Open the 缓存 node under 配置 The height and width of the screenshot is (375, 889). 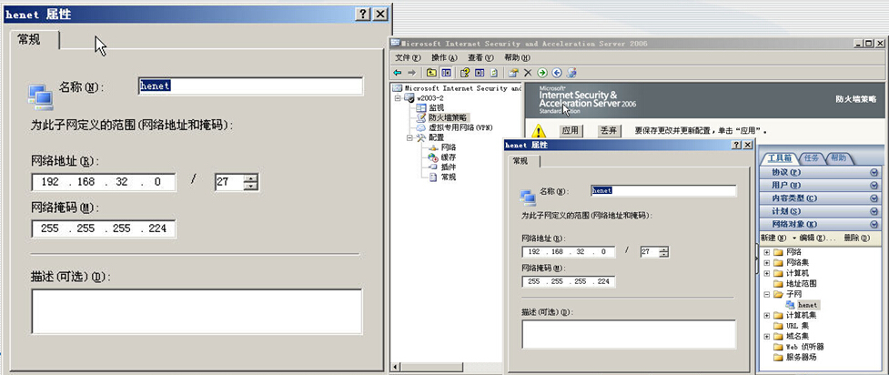tap(448, 157)
